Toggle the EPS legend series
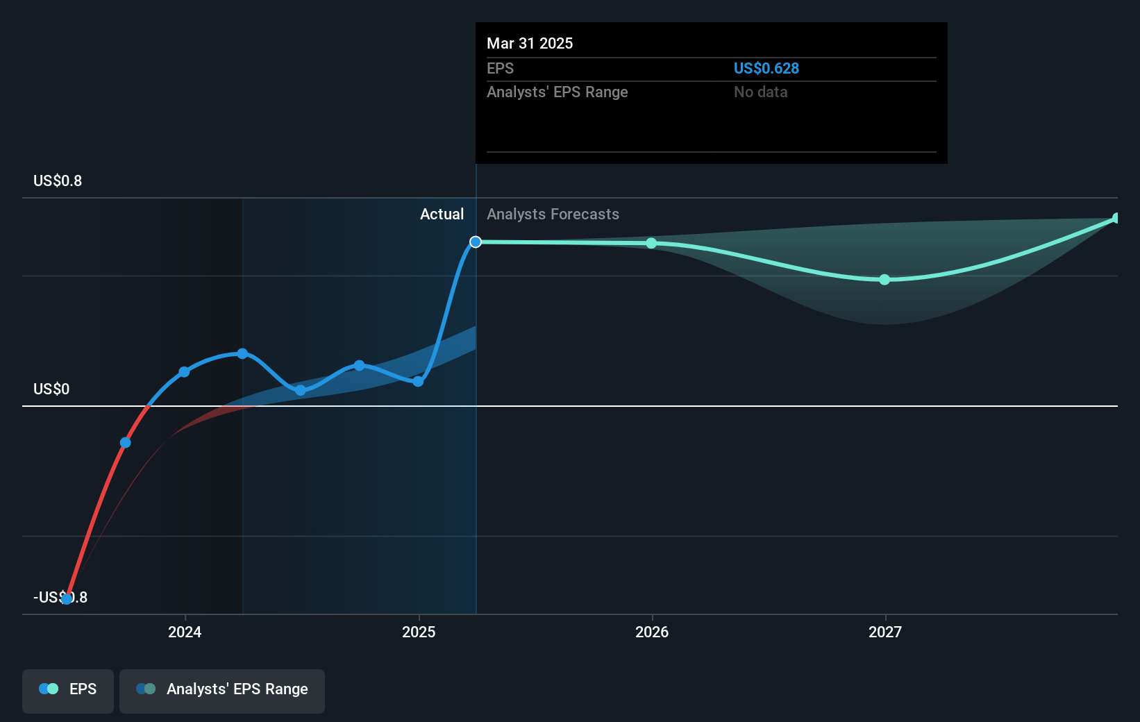 [x=68, y=691]
